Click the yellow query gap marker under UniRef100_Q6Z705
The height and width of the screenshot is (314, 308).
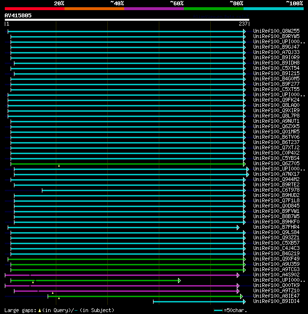59,166
